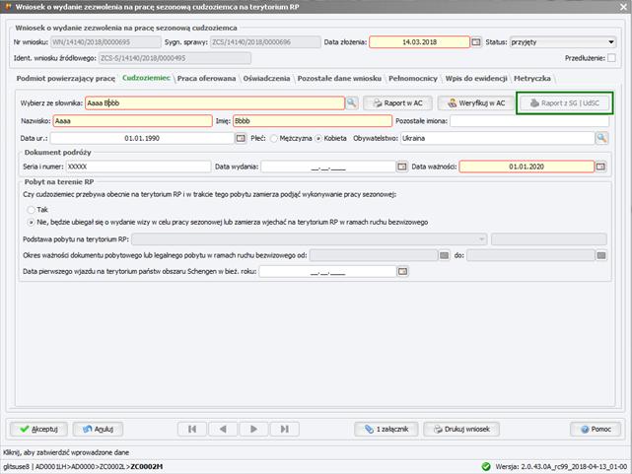The height and width of the screenshot is (474, 632).
Task: Switch to Podmiot powierzający pracę tab
Action: pyautogui.click(x=66, y=79)
